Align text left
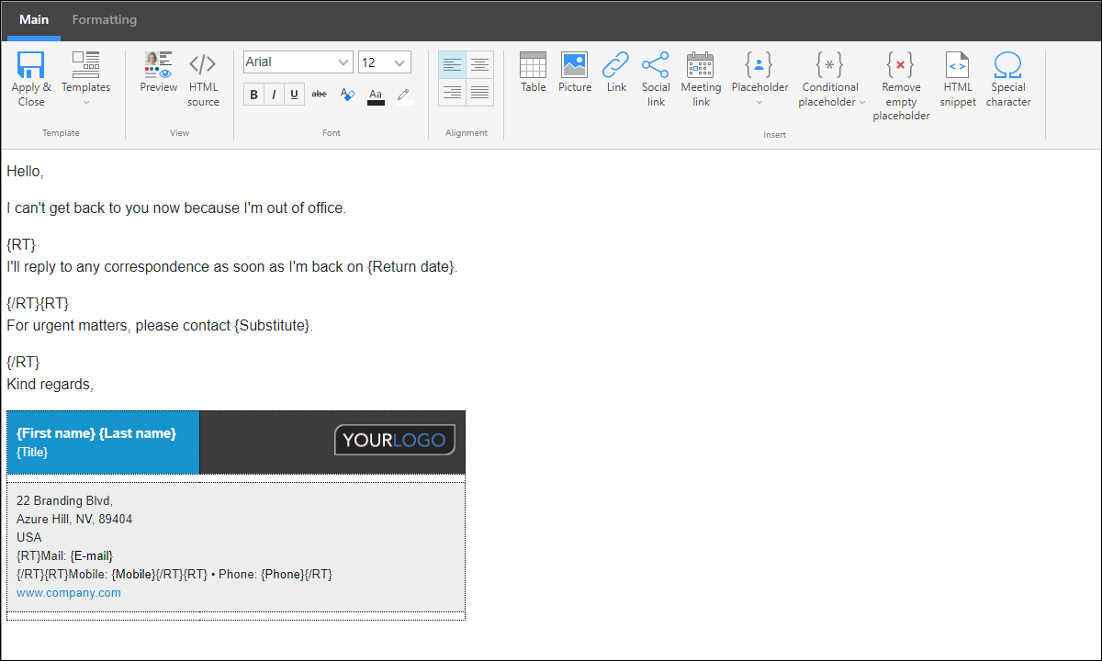This screenshot has height=661, width=1102. click(x=452, y=64)
